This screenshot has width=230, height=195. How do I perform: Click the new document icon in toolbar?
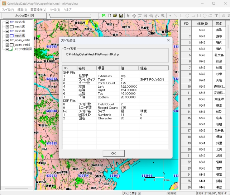pyautogui.click(x=110, y=16)
